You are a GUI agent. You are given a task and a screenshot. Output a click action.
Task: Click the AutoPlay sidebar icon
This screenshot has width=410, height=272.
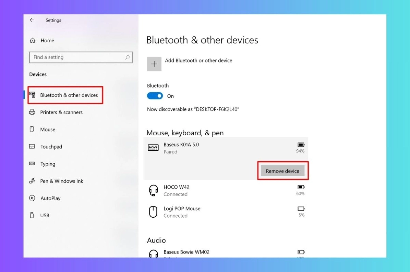click(32, 198)
